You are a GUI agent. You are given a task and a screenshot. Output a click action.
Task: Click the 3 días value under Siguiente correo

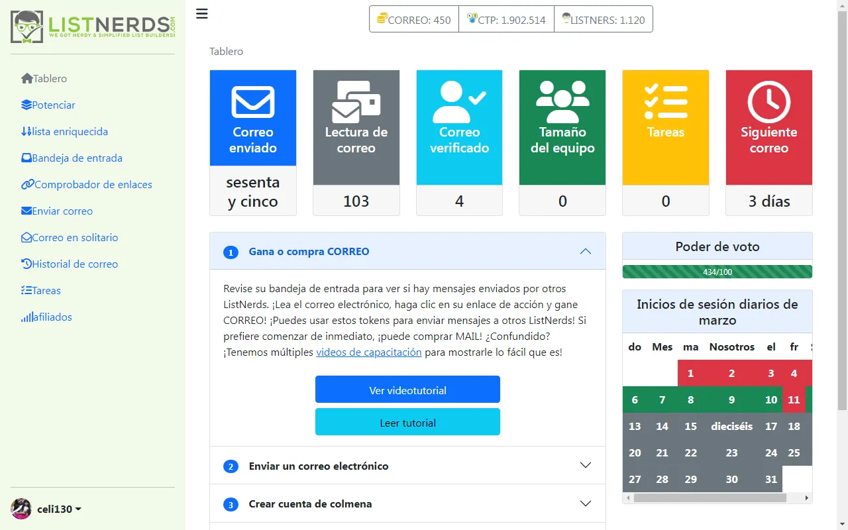point(769,201)
